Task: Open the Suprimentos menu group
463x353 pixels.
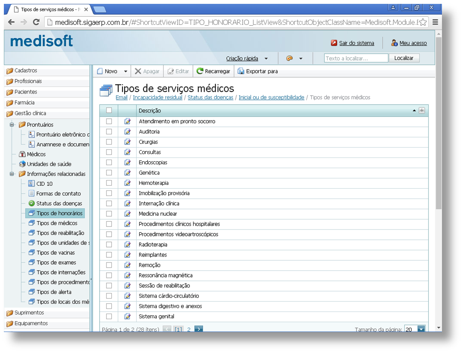Action: tap(47, 313)
